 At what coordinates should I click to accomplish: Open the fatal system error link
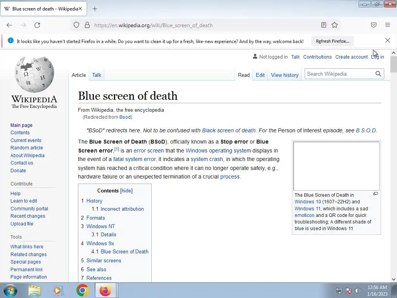[135, 159]
